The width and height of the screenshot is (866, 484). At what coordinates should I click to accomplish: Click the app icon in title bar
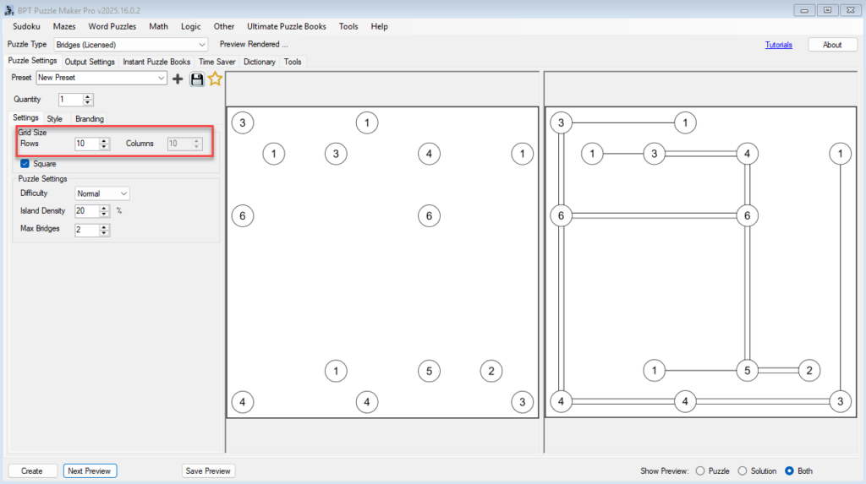click(9, 9)
